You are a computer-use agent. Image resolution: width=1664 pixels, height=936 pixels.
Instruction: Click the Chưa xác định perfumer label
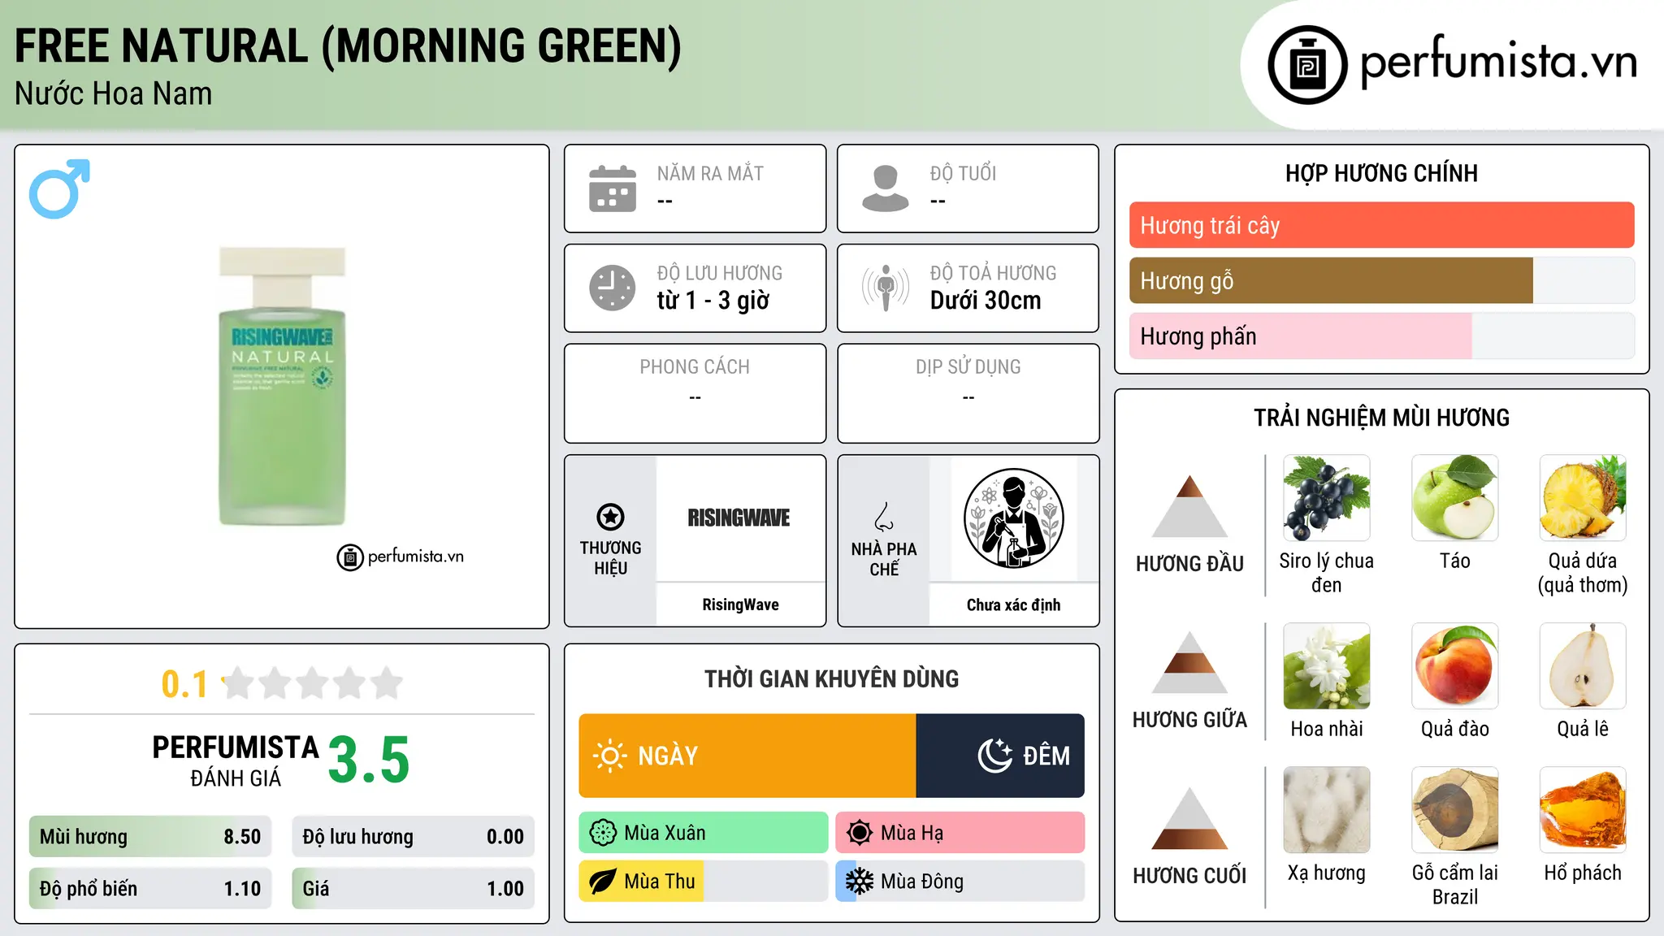point(1013,604)
